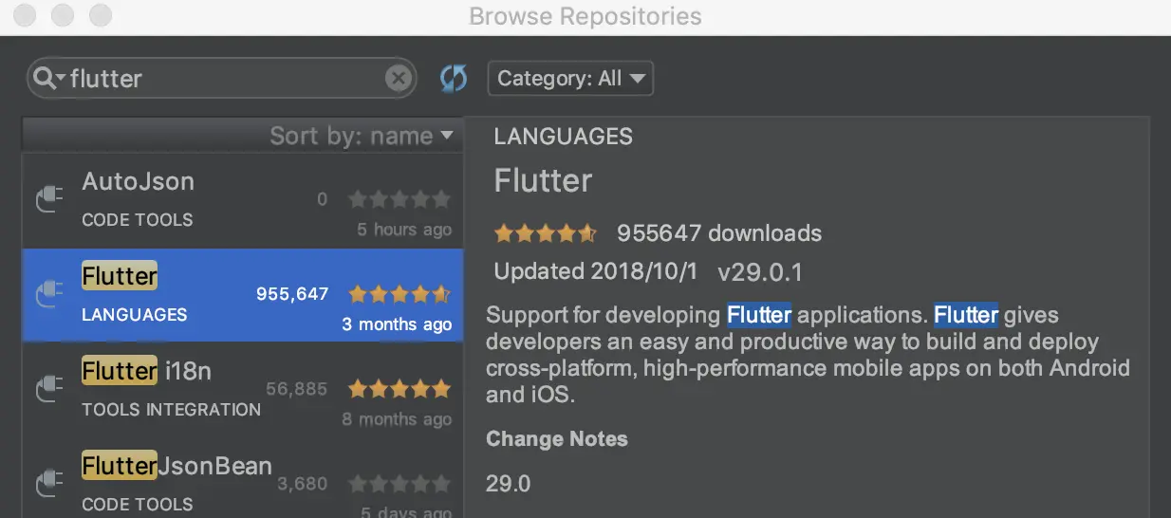Select the AutoJson plugin entry
Screen dimensions: 1171x518
pyautogui.click(x=243, y=200)
